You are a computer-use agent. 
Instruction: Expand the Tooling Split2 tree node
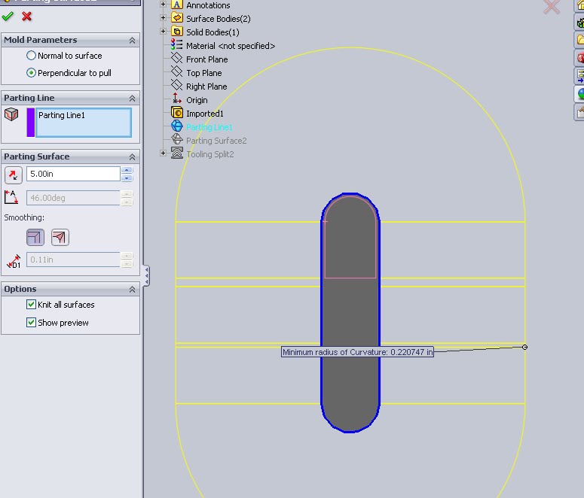(163, 153)
